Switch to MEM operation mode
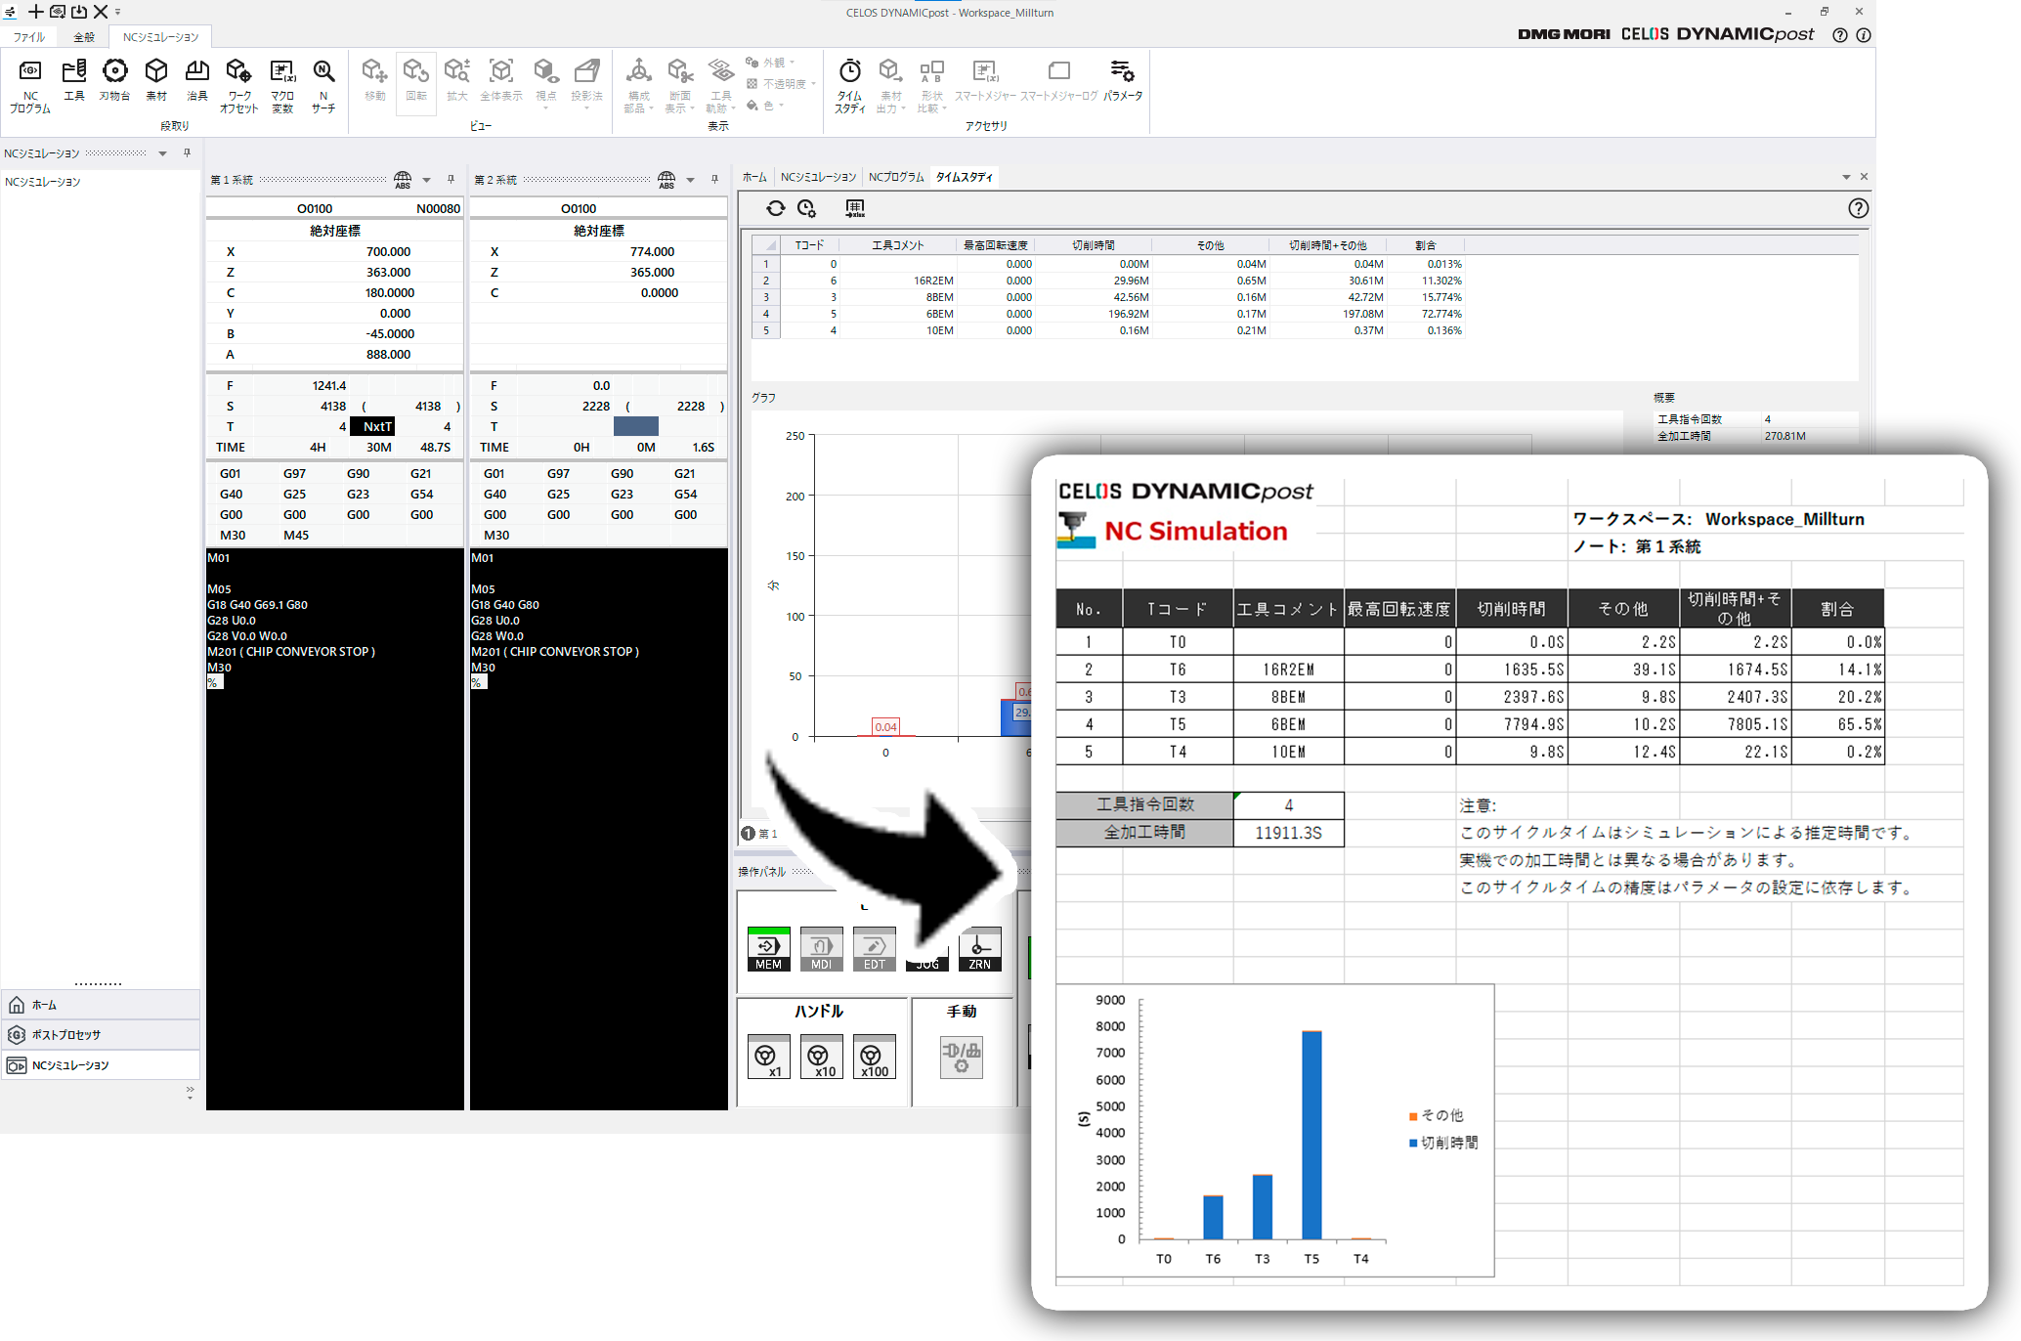The height and width of the screenshot is (1341, 2021). pyautogui.click(x=768, y=949)
